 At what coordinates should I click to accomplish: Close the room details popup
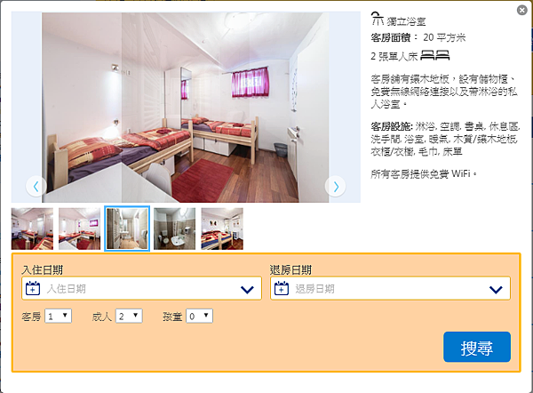(521, 10)
